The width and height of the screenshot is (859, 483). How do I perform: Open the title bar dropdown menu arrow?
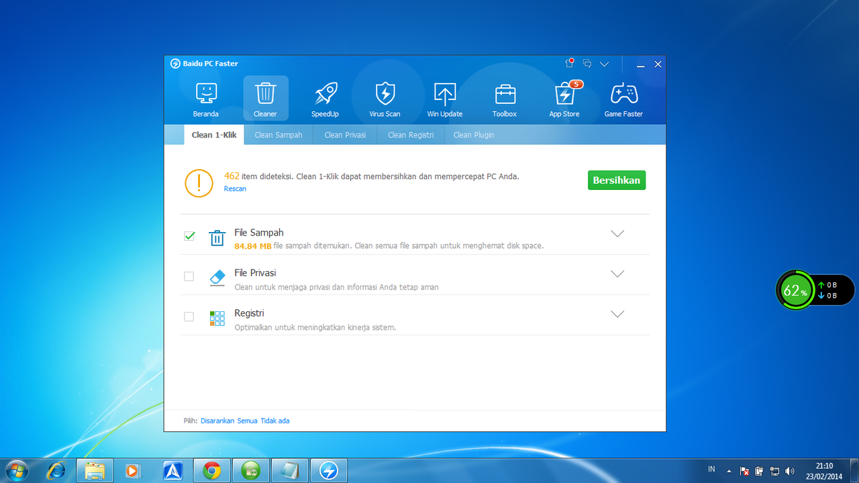point(605,64)
